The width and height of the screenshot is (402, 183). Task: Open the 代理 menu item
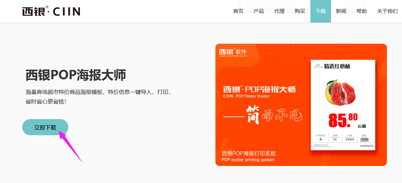(x=279, y=11)
